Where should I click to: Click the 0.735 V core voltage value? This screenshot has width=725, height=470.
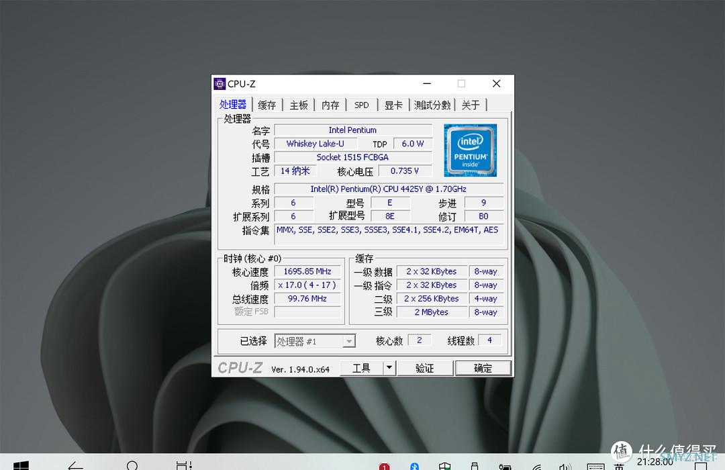pos(405,171)
